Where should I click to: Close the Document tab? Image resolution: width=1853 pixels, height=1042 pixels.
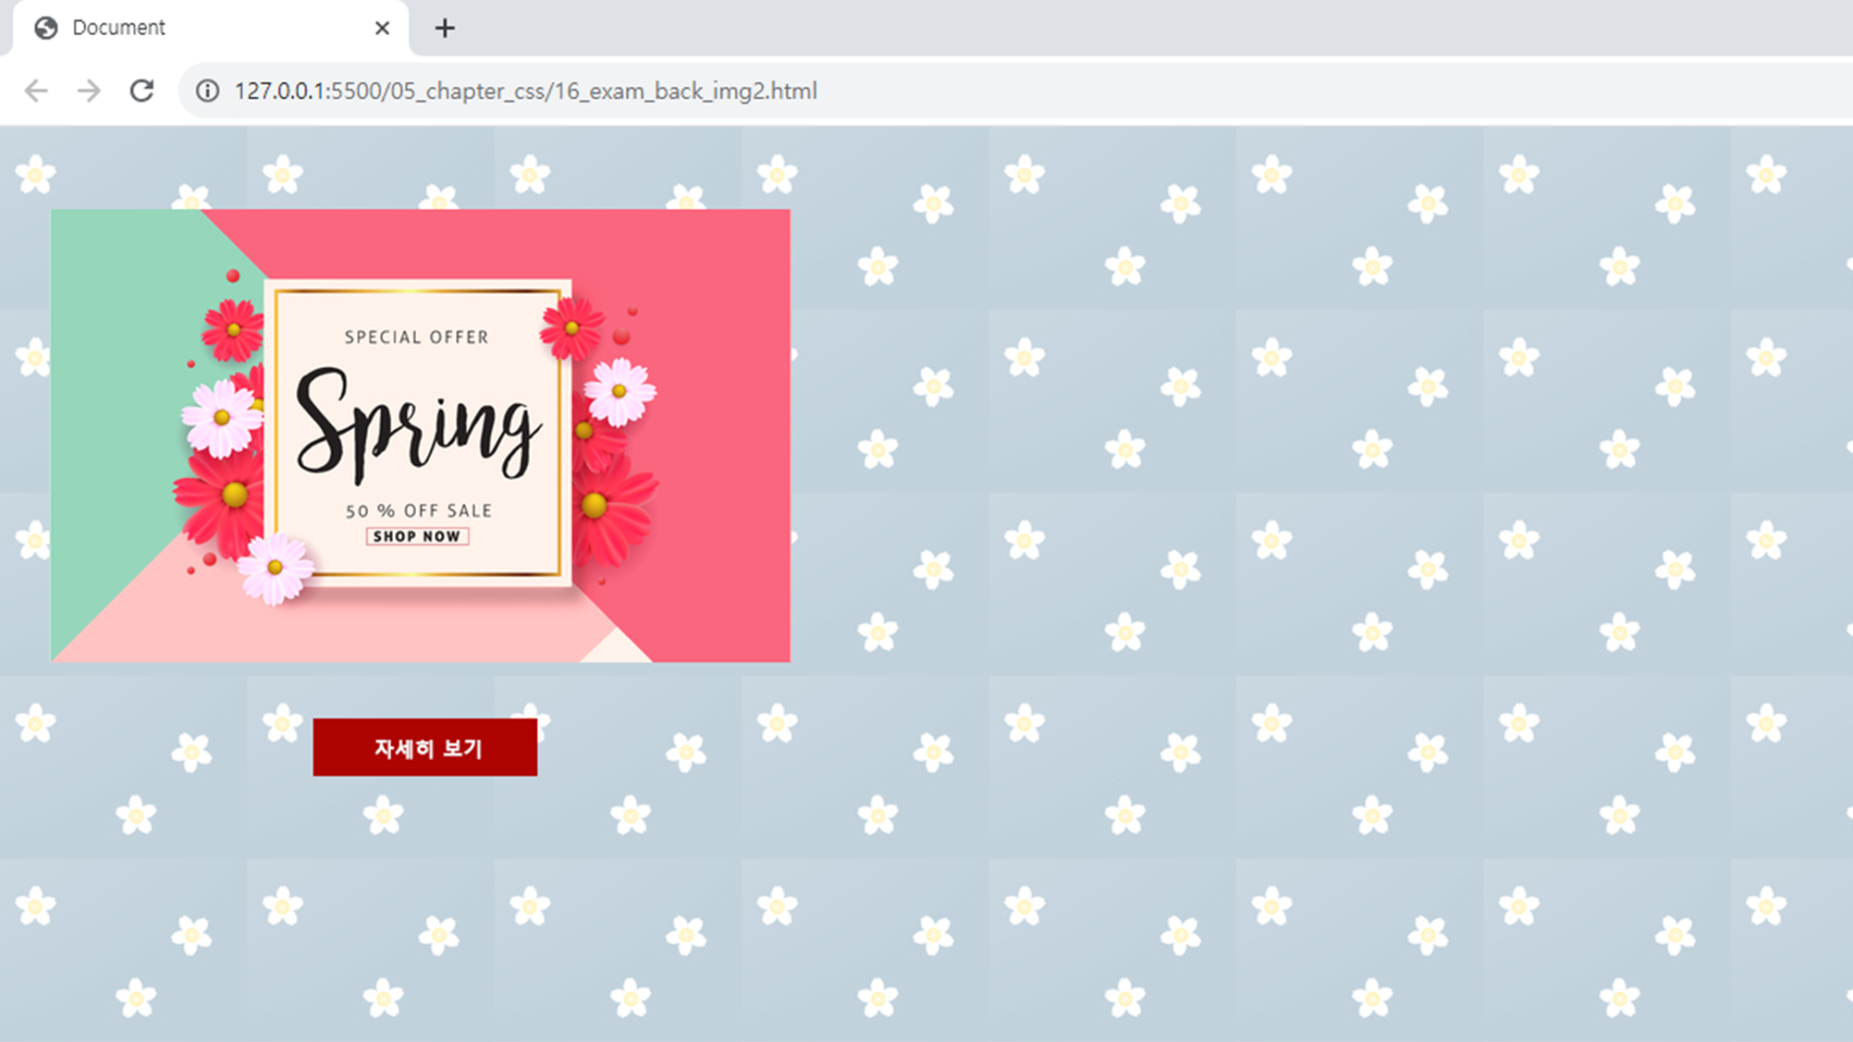pos(382,29)
